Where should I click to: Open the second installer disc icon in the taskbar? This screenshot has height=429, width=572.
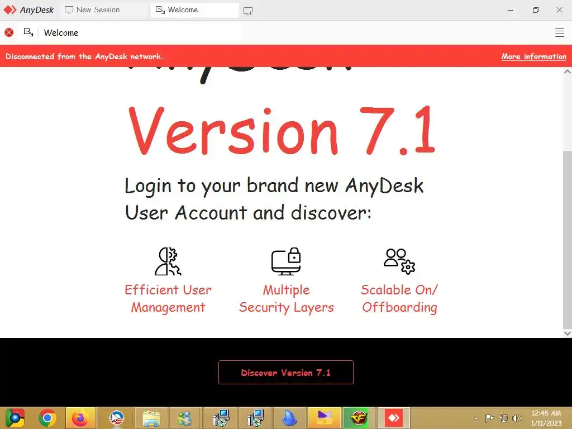[255, 418]
